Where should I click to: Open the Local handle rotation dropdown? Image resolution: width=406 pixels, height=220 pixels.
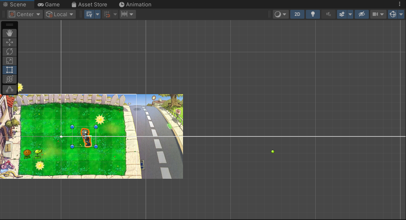click(60, 14)
